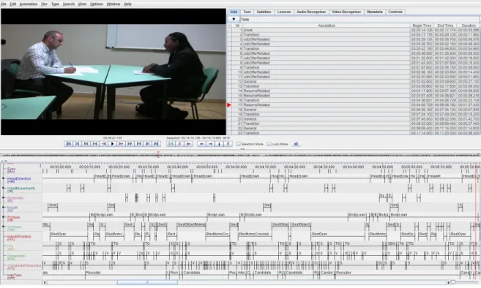
Task: Open the Annotation menu
Action: click(29, 4)
